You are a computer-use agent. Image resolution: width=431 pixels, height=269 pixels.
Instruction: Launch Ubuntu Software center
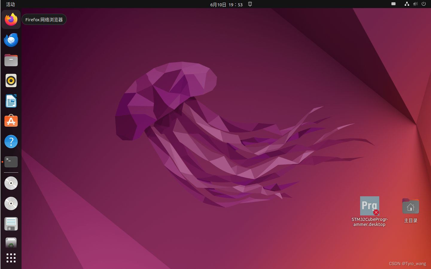(11, 121)
